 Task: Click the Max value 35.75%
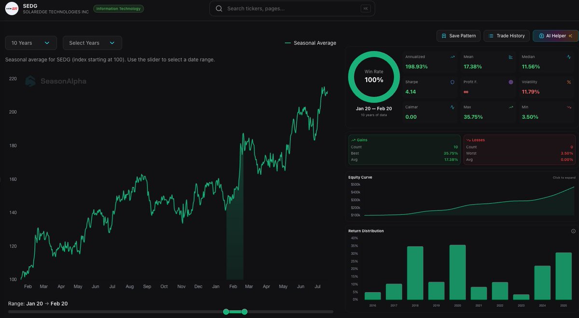tap(473, 117)
